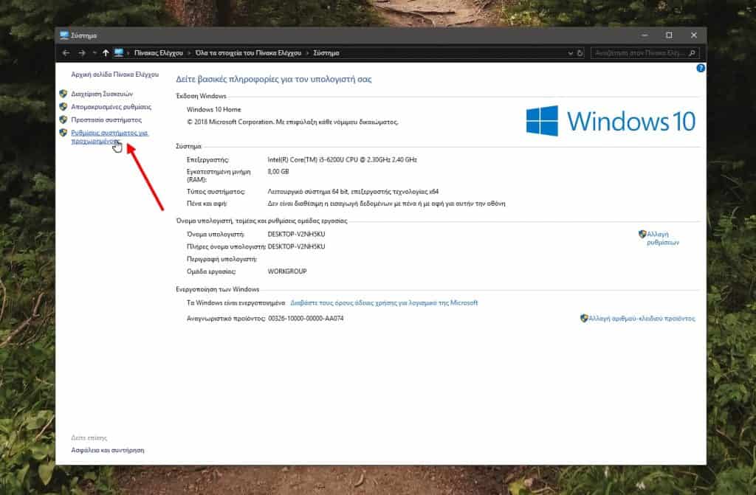Click the Intel Core i5-6200U processor value

click(343, 159)
